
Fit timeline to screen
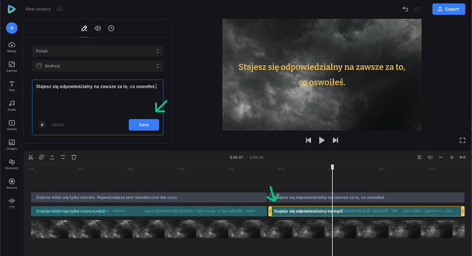(463, 157)
